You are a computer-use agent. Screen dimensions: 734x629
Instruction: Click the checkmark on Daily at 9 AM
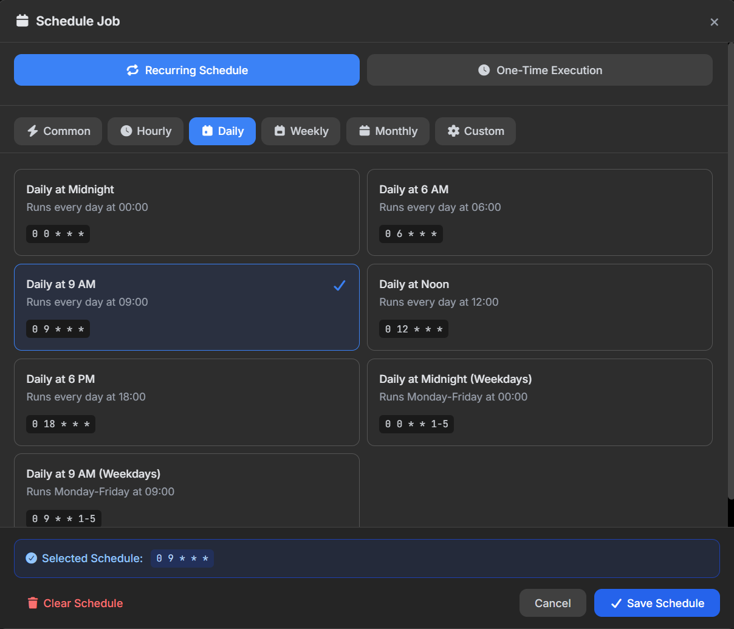340,285
